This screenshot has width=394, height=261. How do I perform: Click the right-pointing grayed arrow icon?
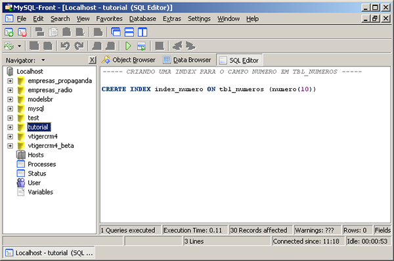pos(190,46)
